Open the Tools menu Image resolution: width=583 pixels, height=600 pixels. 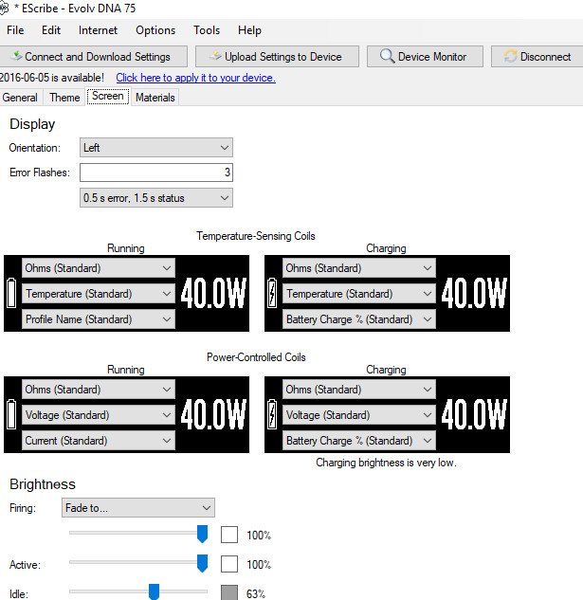[207, 30]
